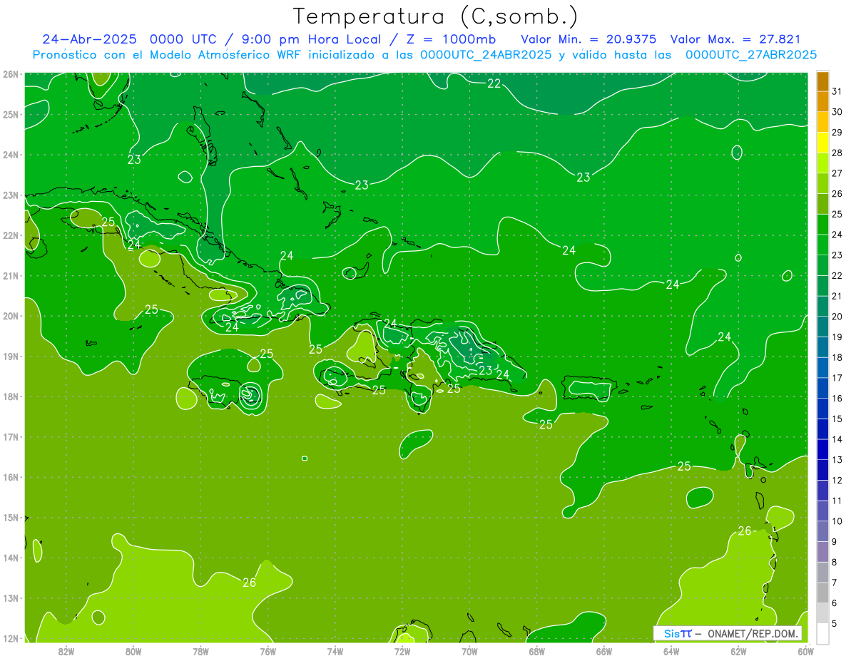This screenshot has height=661, width=856.
Task: Click the "24N" latitude axis label
Action: [11, 155]
